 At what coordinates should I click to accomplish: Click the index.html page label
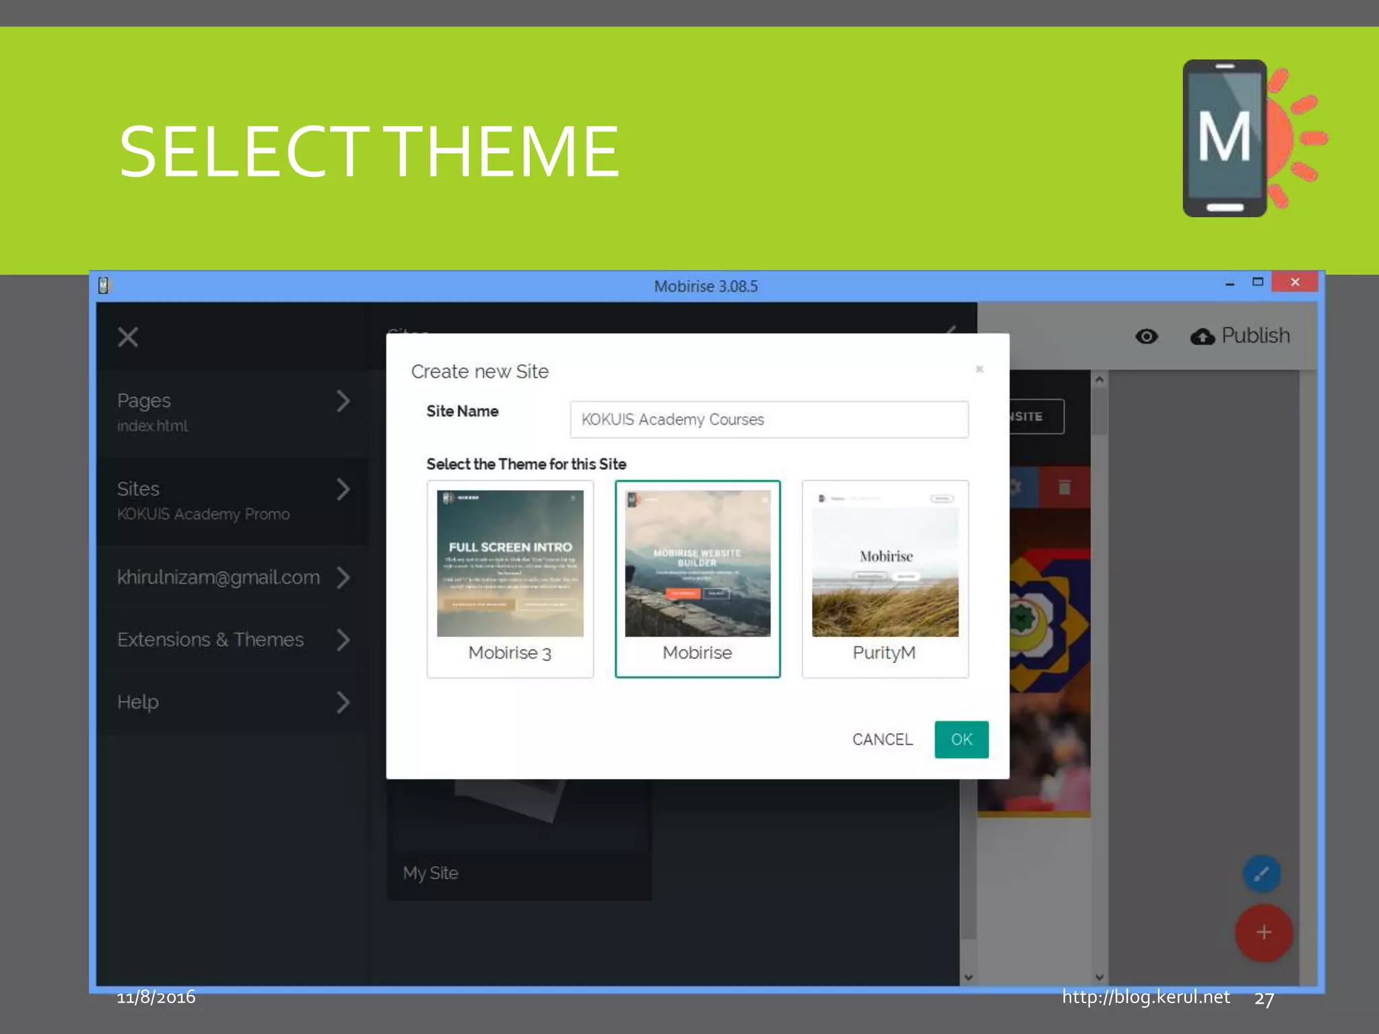(x=152, y=426)
